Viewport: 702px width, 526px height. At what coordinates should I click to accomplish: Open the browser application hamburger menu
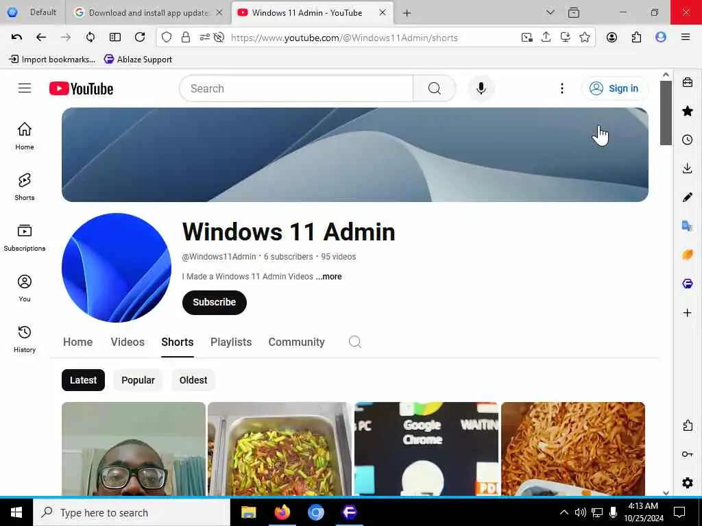(686, 37)
